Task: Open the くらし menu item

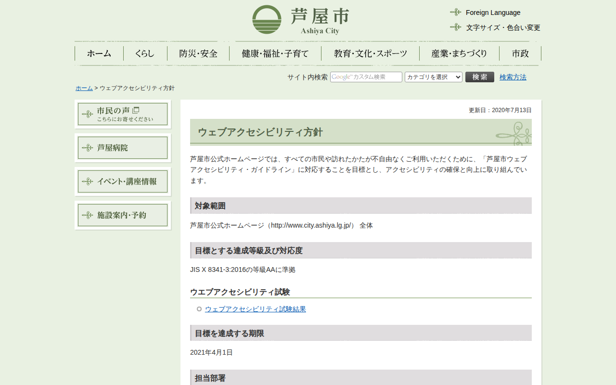Action: pyautogui.click(x=145, y=53)
